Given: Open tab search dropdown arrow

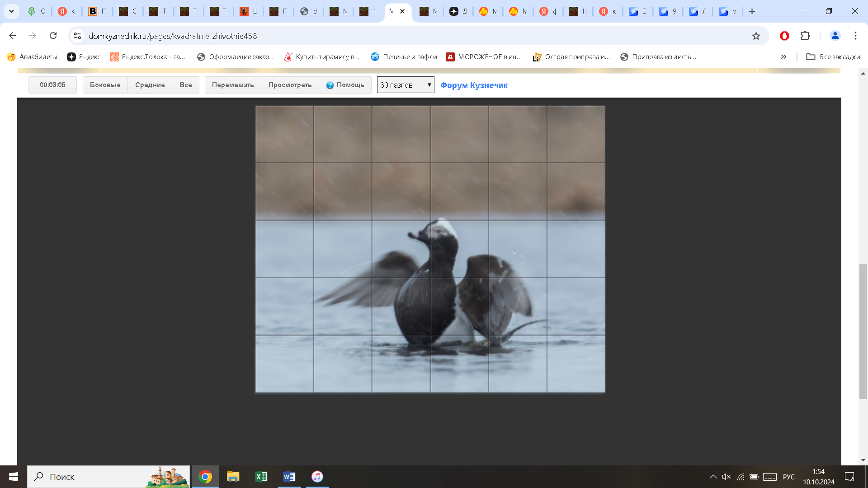Looking at the screenshot, I should [x=12, y=11].
